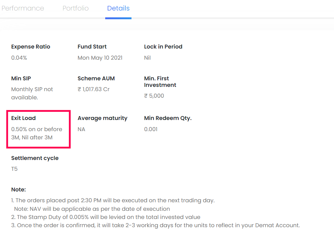Open the Portfolio tab
This screenshot has width=334, height=238.
pos(76,8)
